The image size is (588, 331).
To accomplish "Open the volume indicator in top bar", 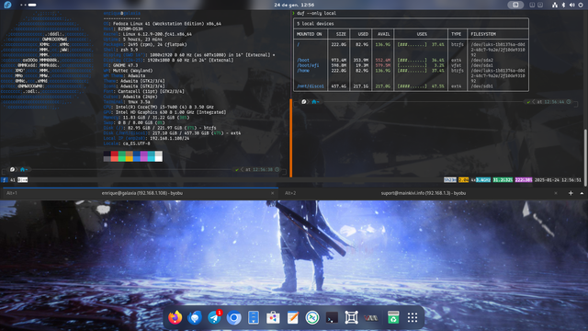I will (571, 5).
